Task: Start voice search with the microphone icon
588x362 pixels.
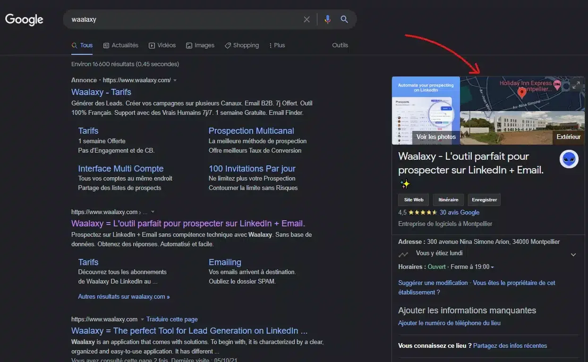Action: (x=327, y=19)
